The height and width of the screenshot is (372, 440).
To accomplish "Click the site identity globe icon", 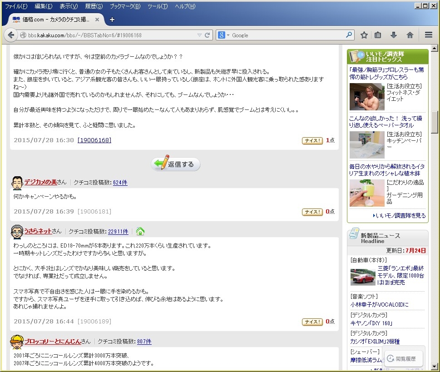I will tap(23, 35).
